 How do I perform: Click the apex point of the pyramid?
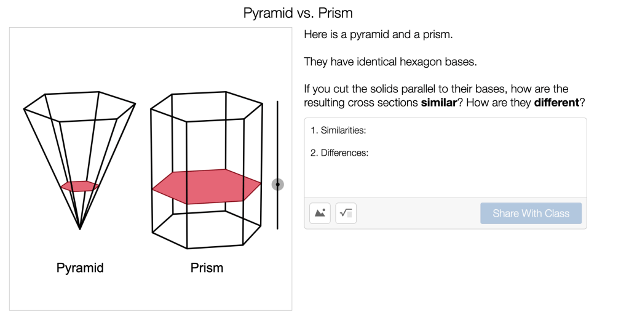point(80,229)
